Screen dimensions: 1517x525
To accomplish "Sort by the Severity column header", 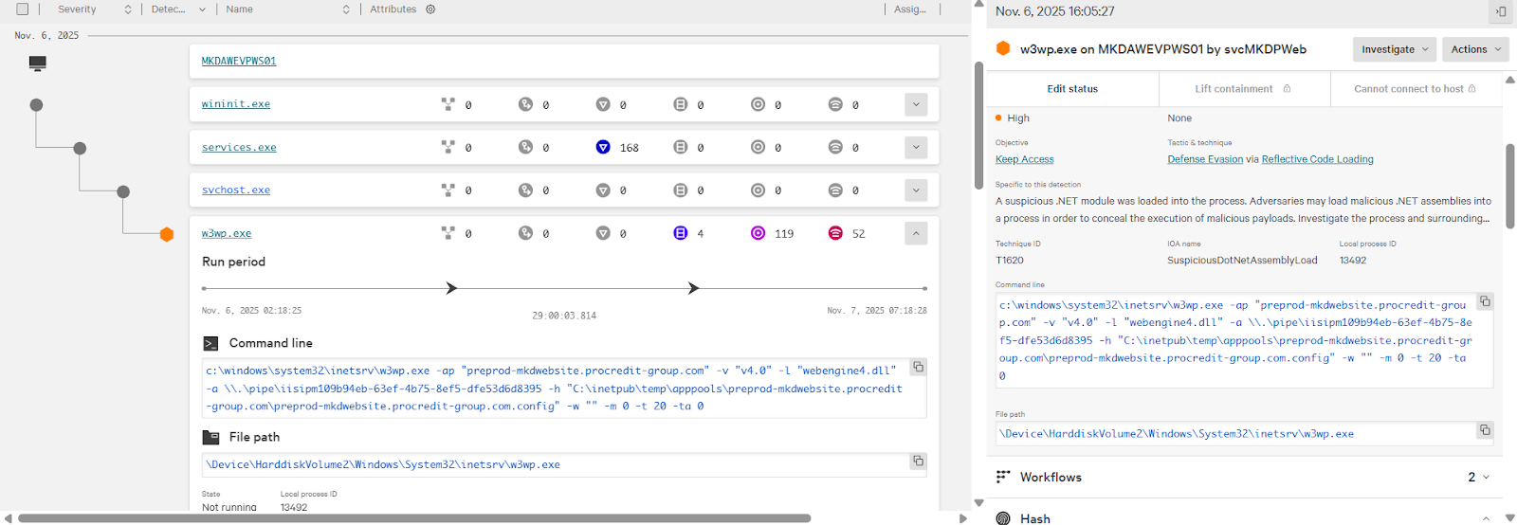I will pos(78,9).
